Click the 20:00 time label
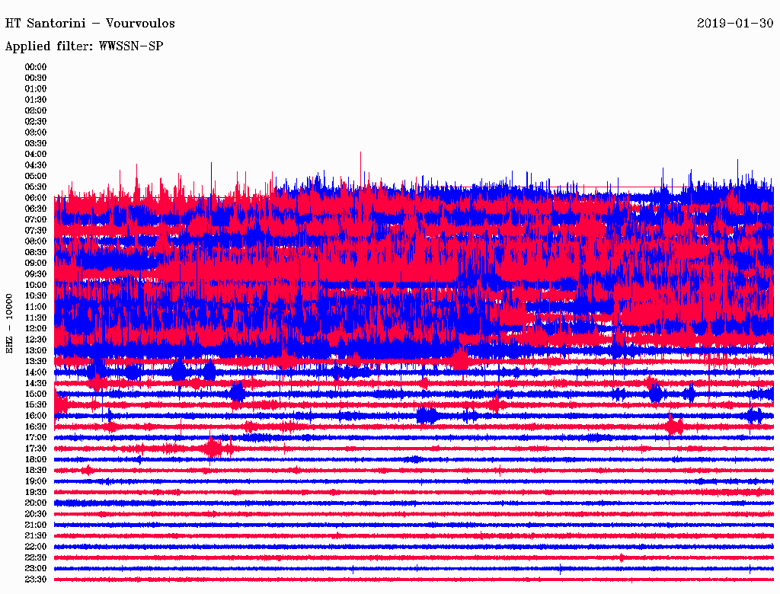780x594 pixels. coord(36,503)
